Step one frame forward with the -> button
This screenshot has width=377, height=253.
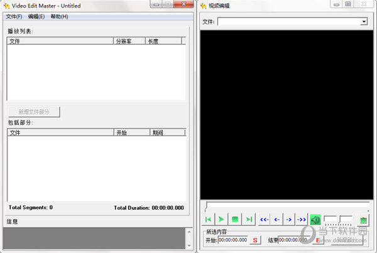pos(289,219)
